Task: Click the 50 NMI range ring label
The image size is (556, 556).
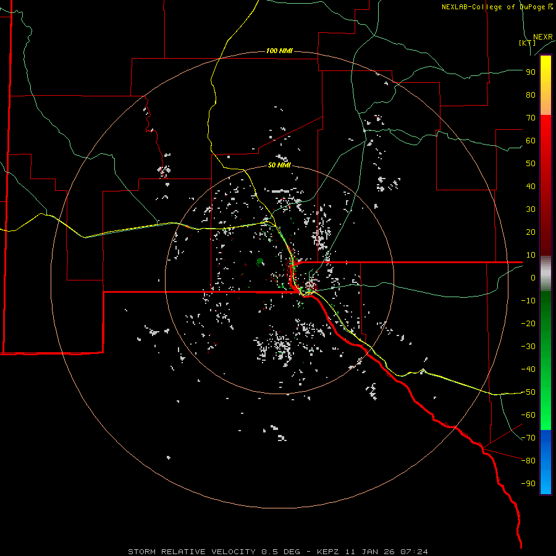Action: 279,165
